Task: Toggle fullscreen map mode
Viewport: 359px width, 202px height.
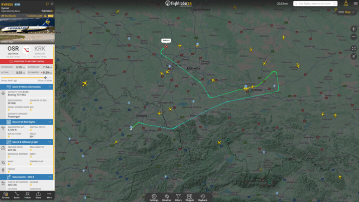Action: [x=353, y=48]
